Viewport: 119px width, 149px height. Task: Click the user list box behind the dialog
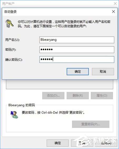60,84
